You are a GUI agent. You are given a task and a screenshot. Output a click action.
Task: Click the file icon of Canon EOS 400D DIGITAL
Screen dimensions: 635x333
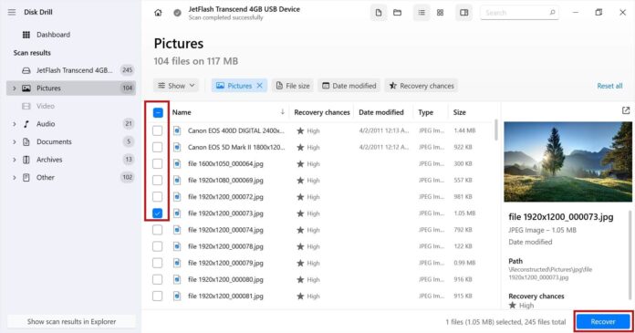[x=177, y=130]
